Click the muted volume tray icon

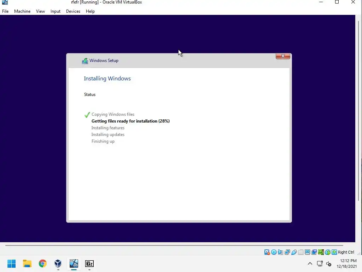point(329,263)
